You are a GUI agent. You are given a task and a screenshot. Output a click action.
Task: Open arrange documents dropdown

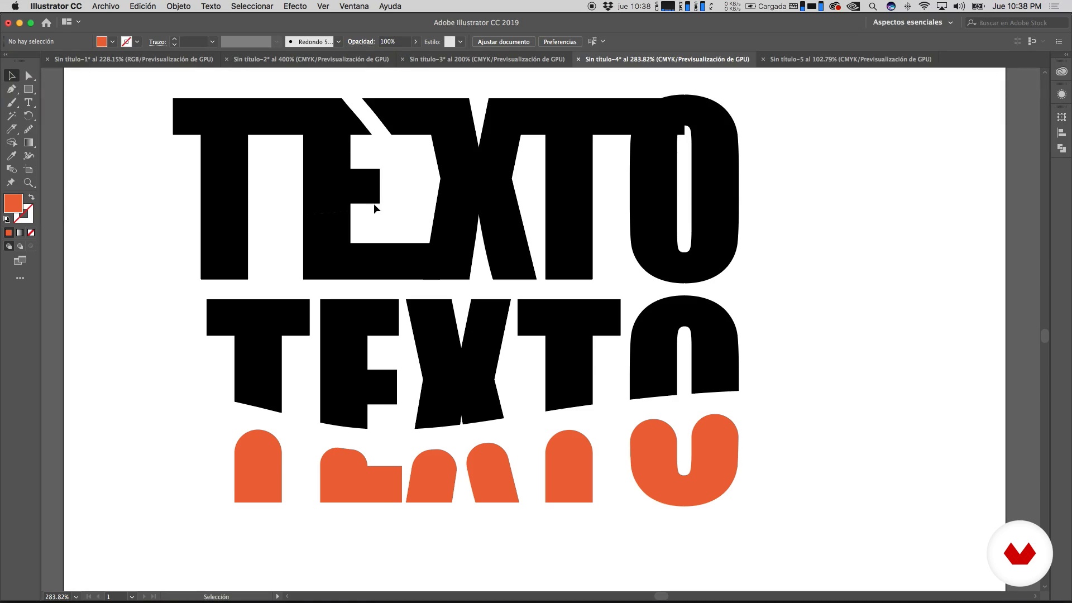71,22
